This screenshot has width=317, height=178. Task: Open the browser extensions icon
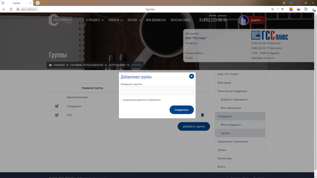coord(306,9)
